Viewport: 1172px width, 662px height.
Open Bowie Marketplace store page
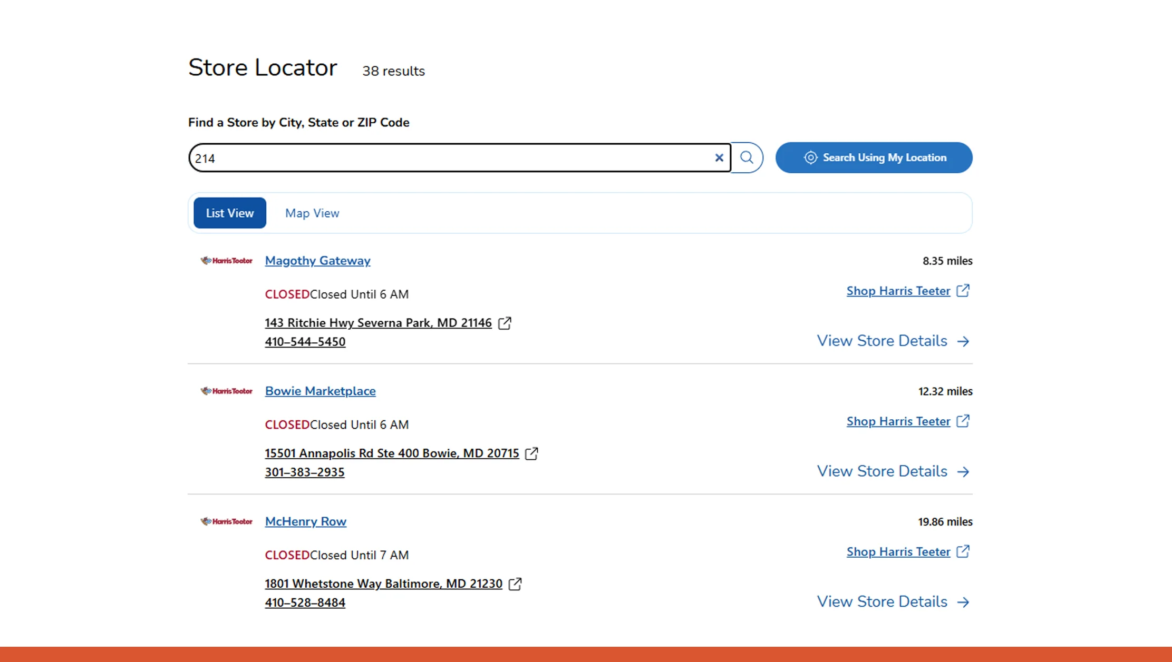point(320,391)
